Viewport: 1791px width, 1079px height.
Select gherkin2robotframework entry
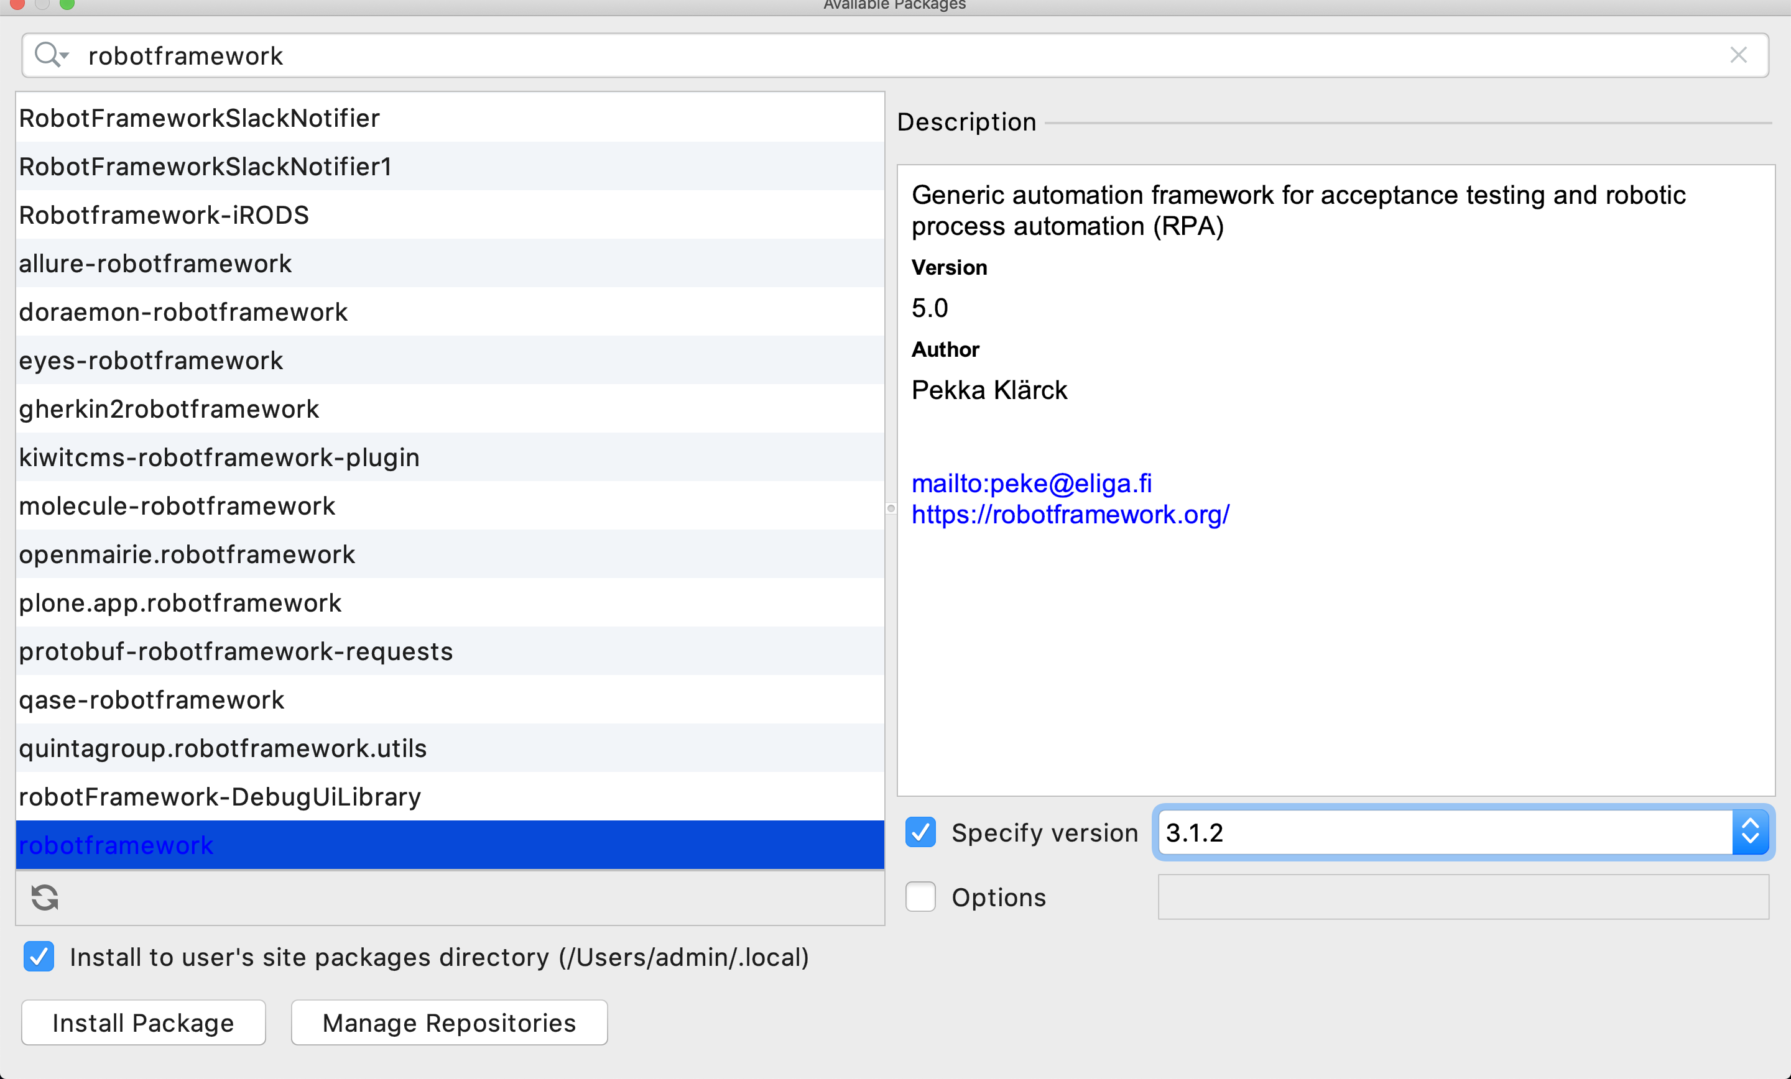click(169, 408)
